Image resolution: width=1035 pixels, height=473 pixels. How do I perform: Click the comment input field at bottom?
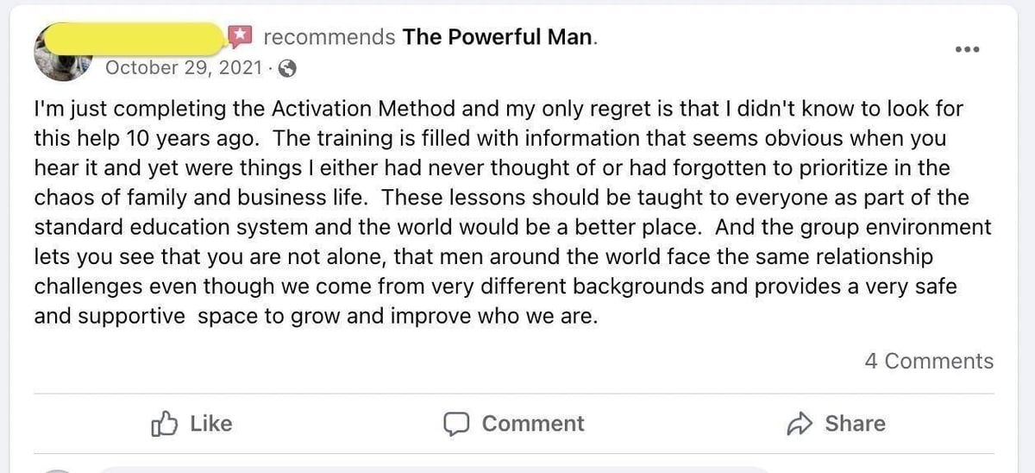pyautogui.click(x=431, y=469)
